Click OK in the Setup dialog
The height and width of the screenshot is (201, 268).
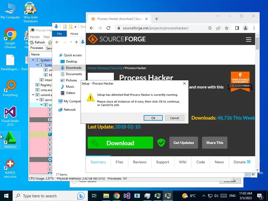pos(153,118)
